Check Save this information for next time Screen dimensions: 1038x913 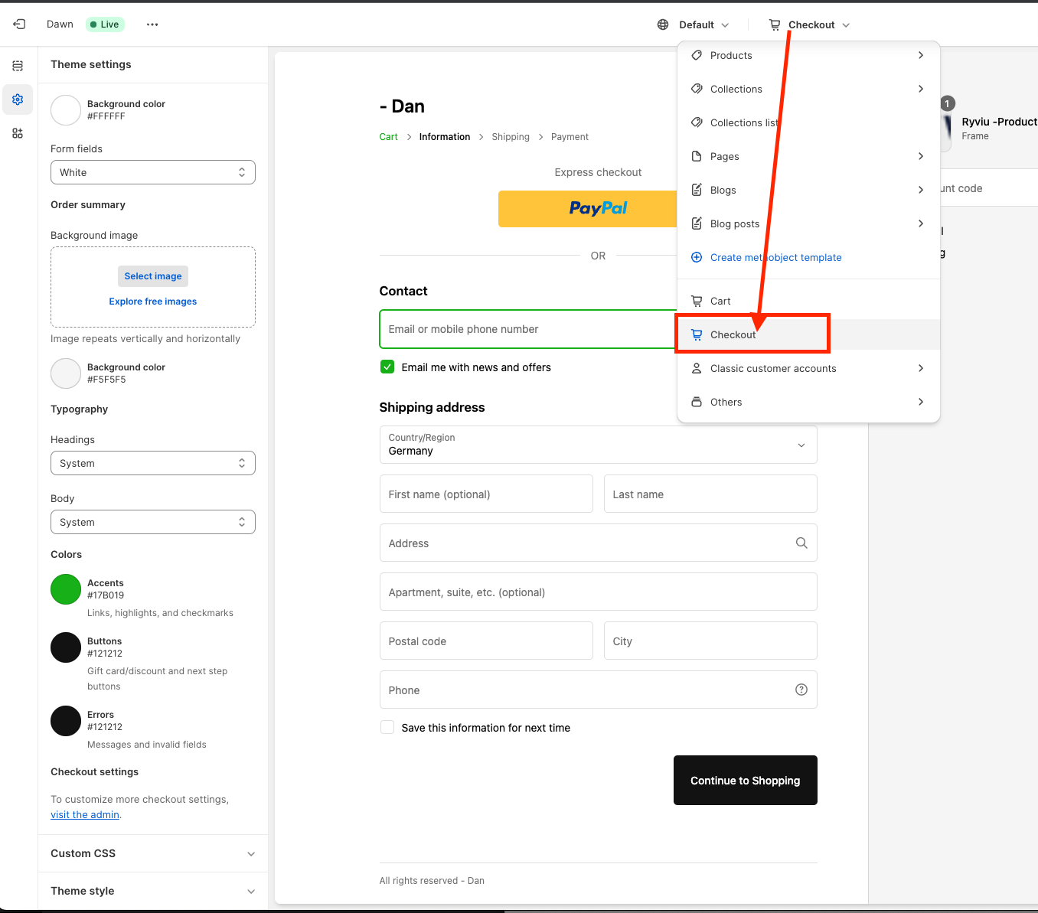coord(387,727)
